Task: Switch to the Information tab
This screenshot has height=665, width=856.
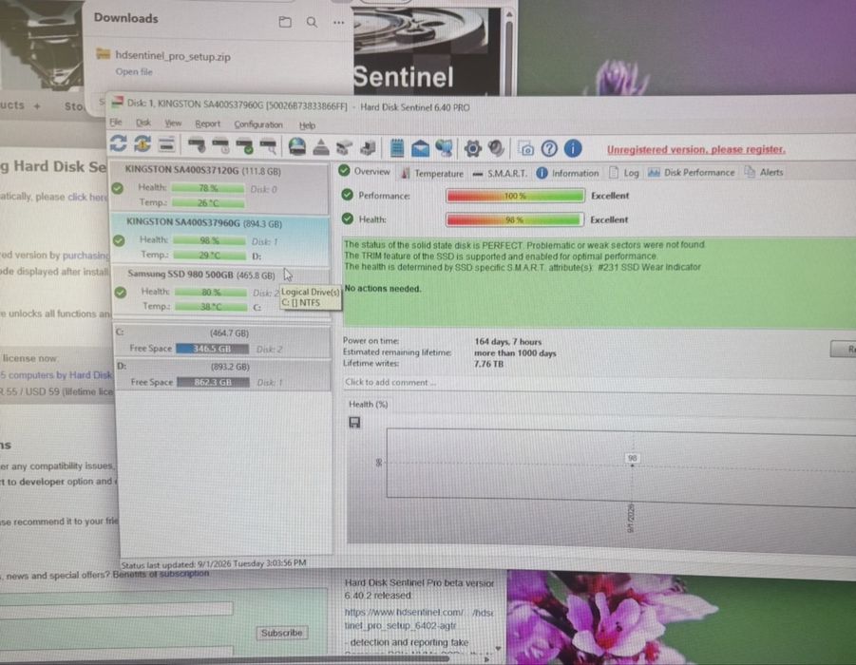Action: click(568, 173)
